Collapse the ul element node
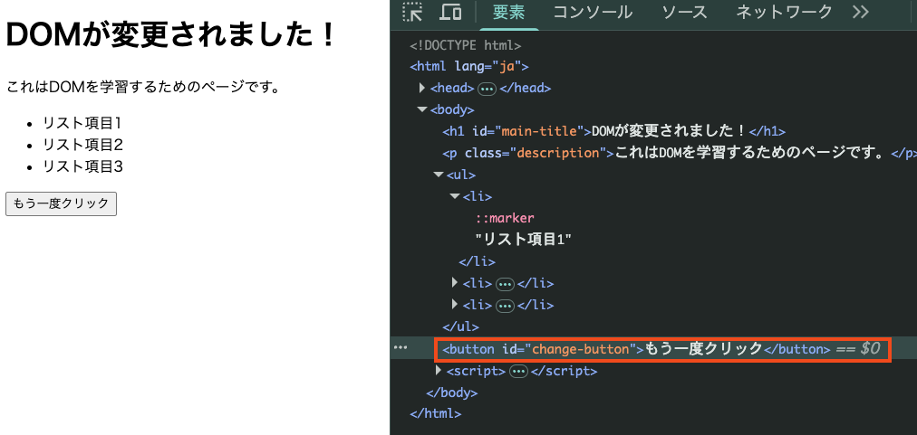The image size is (917, 435). [439, 175]
